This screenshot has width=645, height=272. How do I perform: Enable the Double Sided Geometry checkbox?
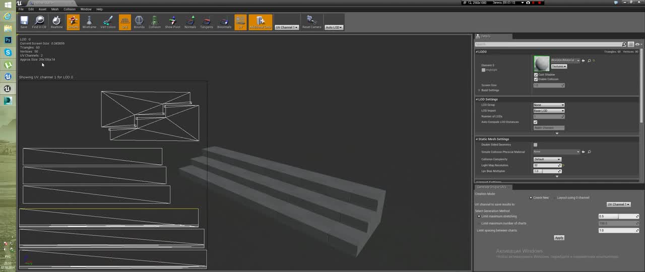tap(535, 145)
